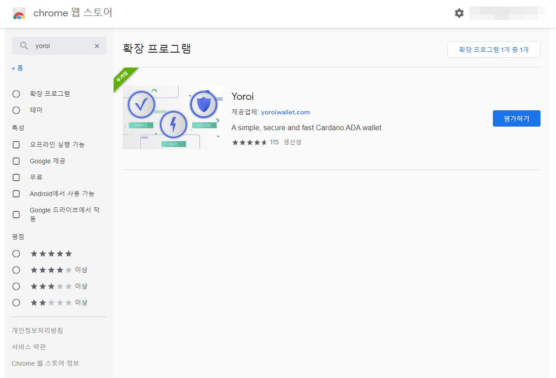Screen dimensions: 556x378
Task: Check Google 드라이브에서 작동 checkbox
Action: 16,215
